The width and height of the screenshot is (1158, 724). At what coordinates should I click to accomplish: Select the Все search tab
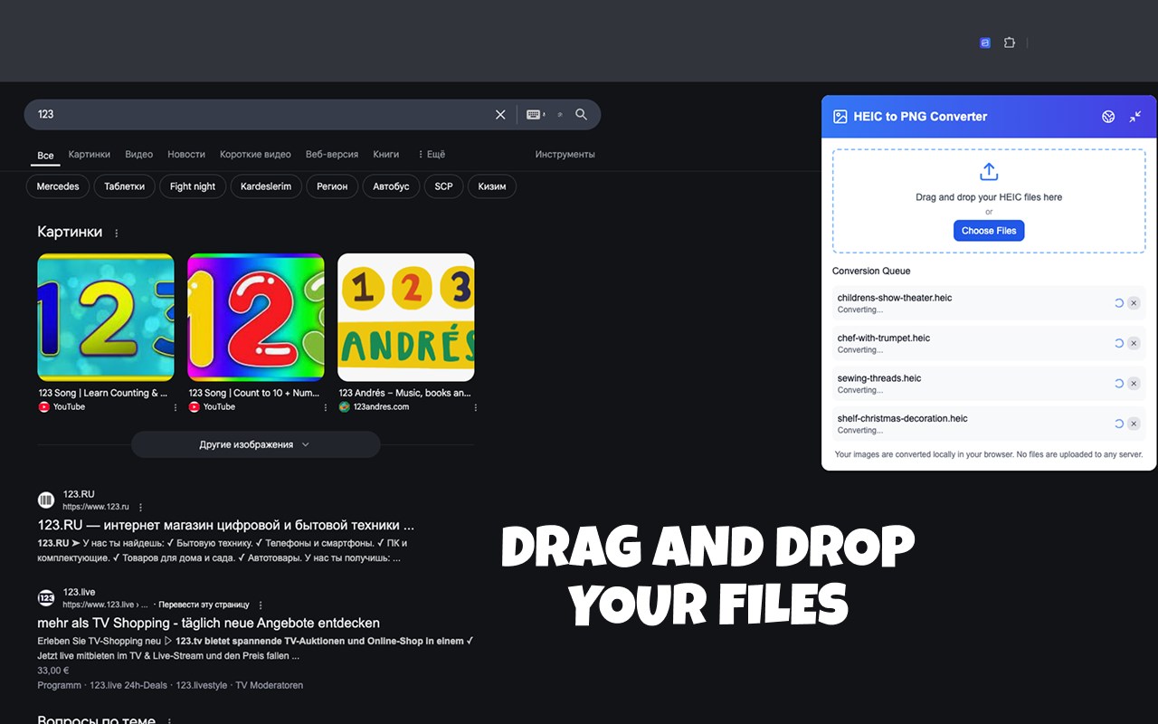pos(45,156)
